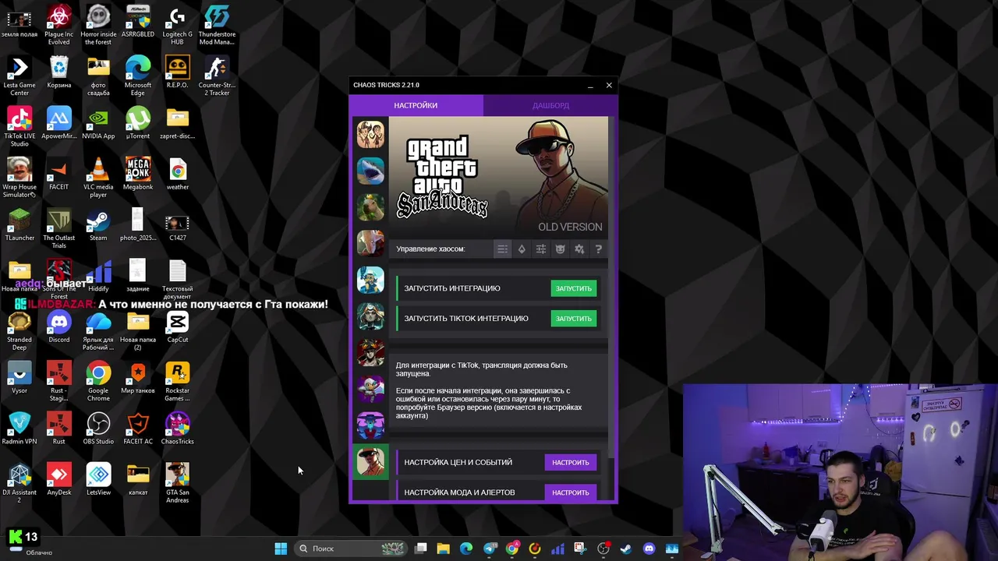The height and width of the screenshot is (561, 998).
Task: Switch to the НАСТРОЙКИ tab
Action: (x=416, y=105)
